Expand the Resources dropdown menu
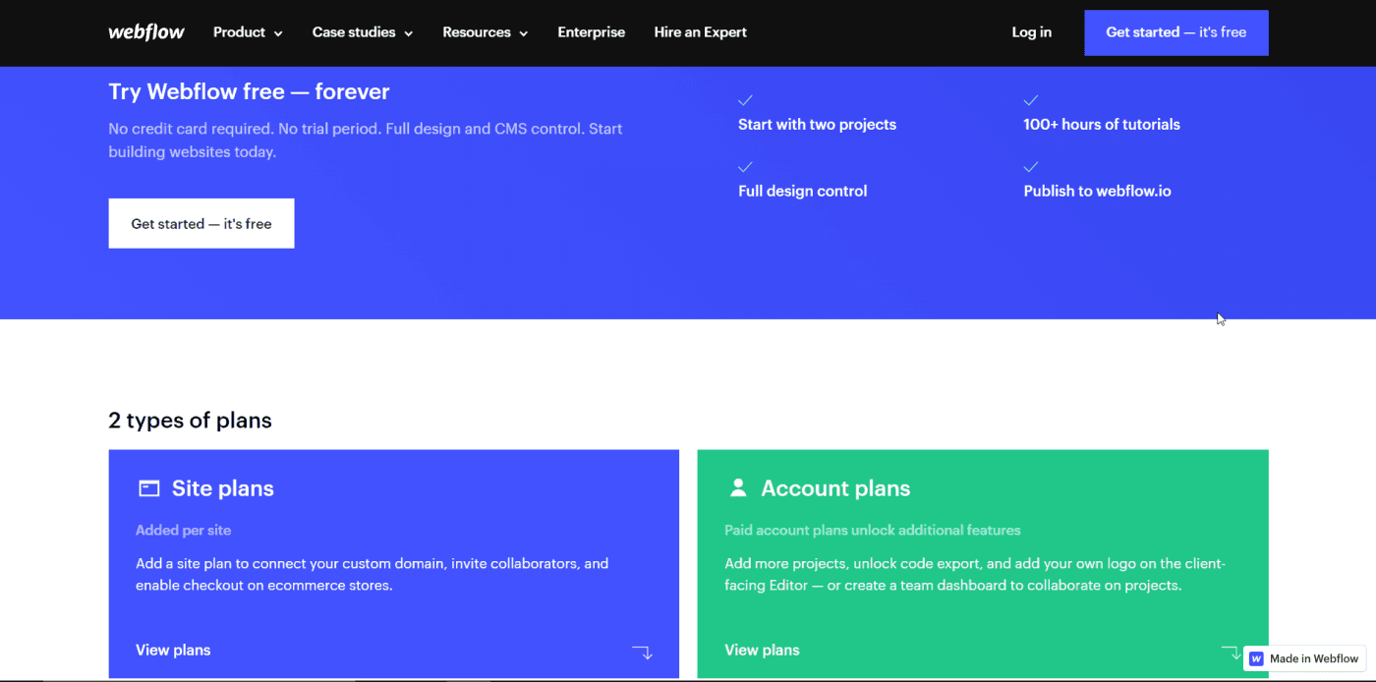This screenshot has width=1376, height=682. [486, 32]
